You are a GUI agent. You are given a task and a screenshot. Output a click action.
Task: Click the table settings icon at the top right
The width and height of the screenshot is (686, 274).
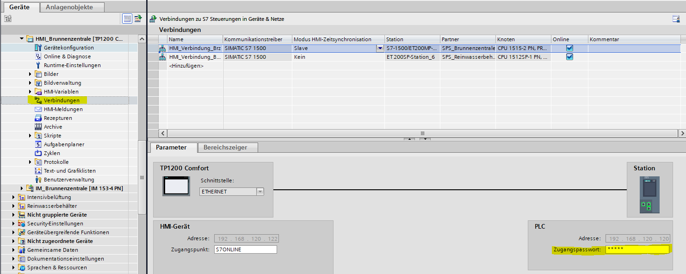(x=676, y=19)
